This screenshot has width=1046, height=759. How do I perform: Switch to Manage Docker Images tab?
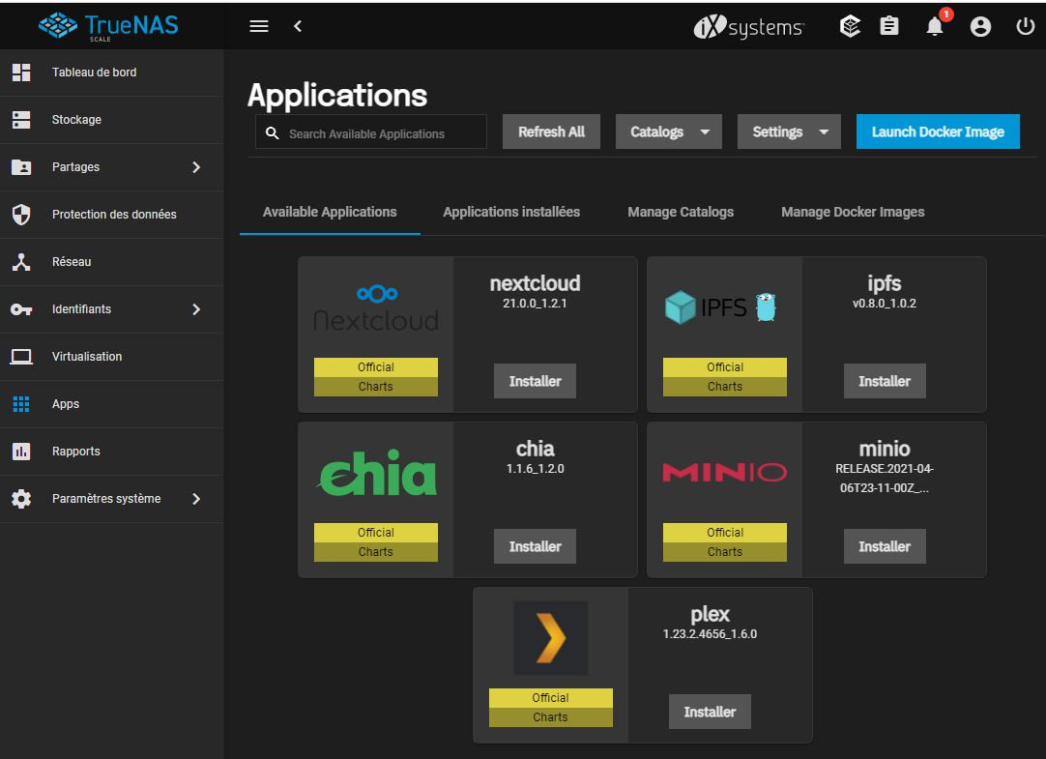(853, 212)
